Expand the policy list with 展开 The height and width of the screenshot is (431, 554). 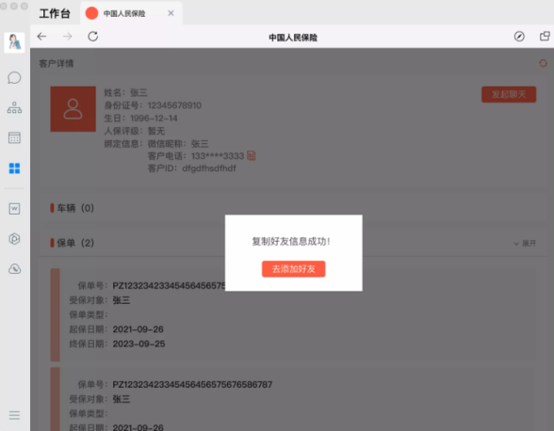[525, 243]
